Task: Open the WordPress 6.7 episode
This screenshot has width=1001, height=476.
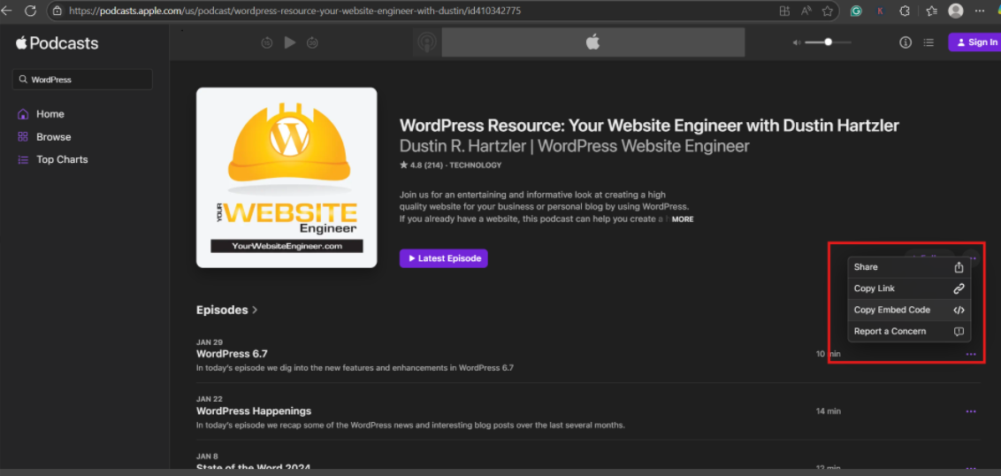Action: click(x=232, y=353)
